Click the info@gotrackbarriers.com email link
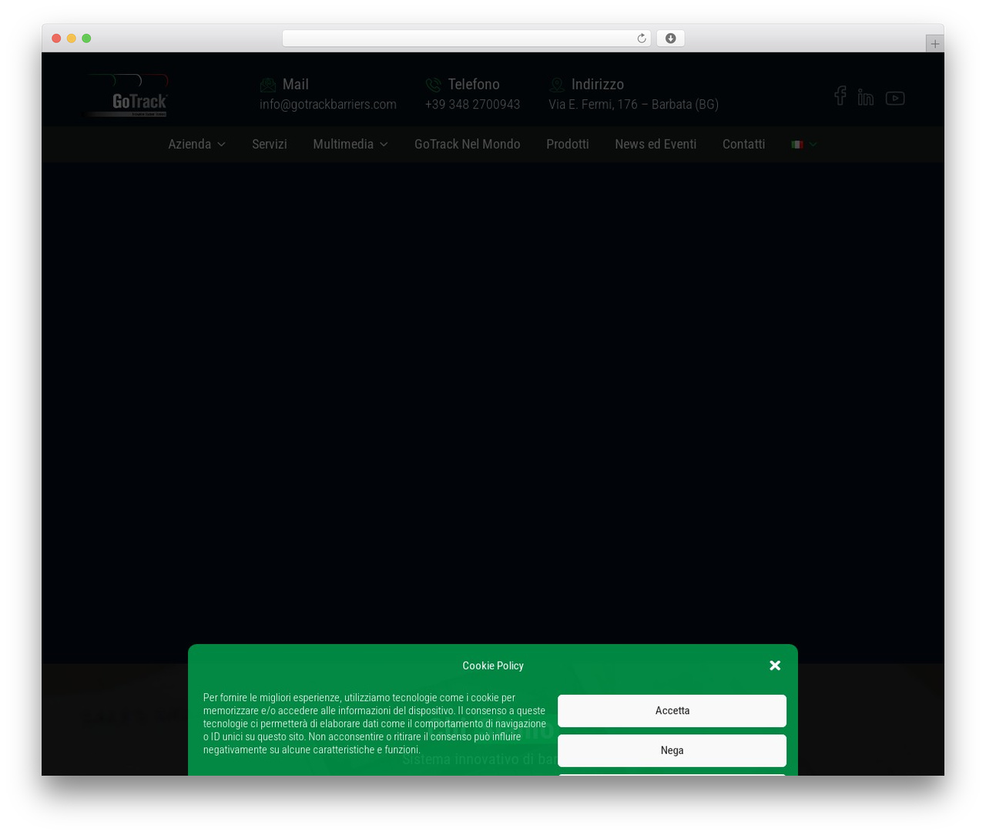The height and width of the screenshot is (835, 986). coord(328,105)
